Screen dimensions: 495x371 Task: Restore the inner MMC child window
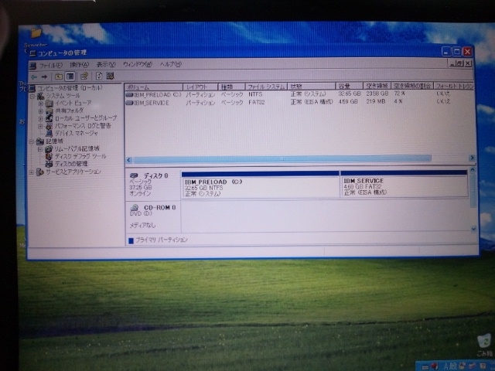(460, 63)
